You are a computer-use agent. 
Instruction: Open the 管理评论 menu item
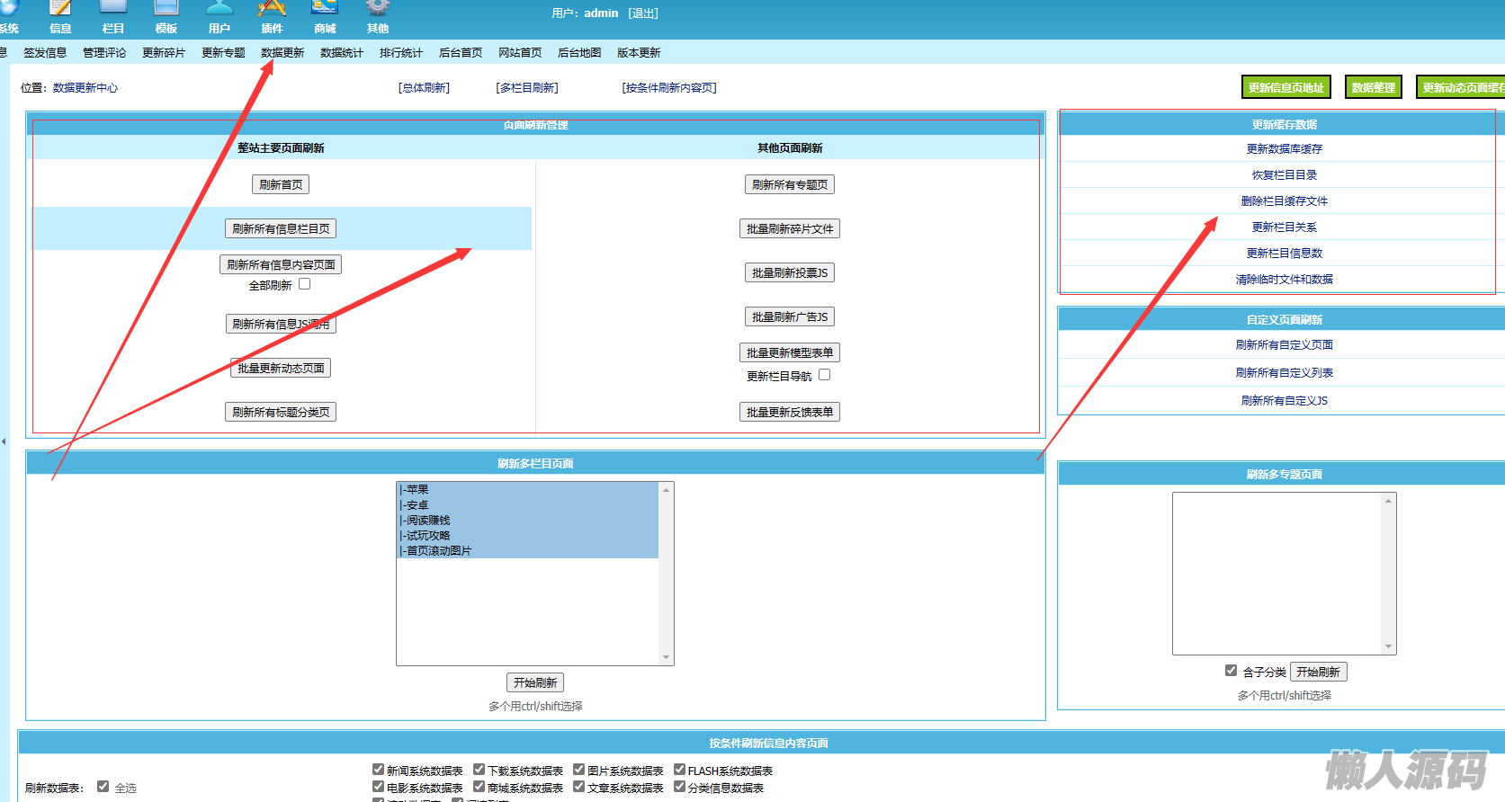tap(104, 53)
